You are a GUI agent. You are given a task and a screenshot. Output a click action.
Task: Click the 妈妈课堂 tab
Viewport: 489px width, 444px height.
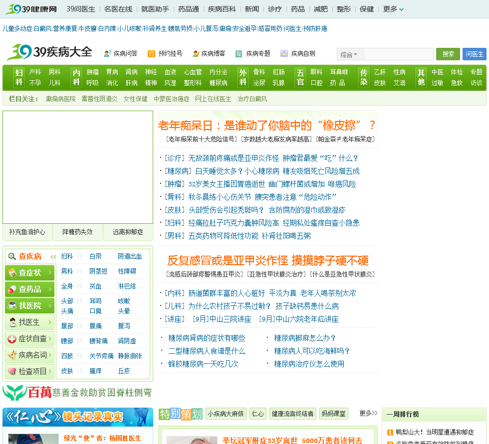tap(333, 414)
